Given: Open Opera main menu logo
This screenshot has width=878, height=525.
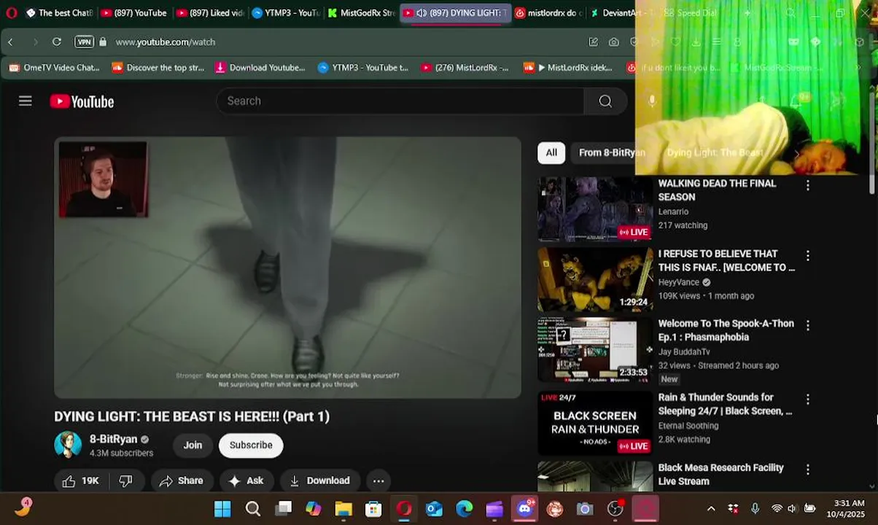Looking at the screenshot, I should point(11,13).
